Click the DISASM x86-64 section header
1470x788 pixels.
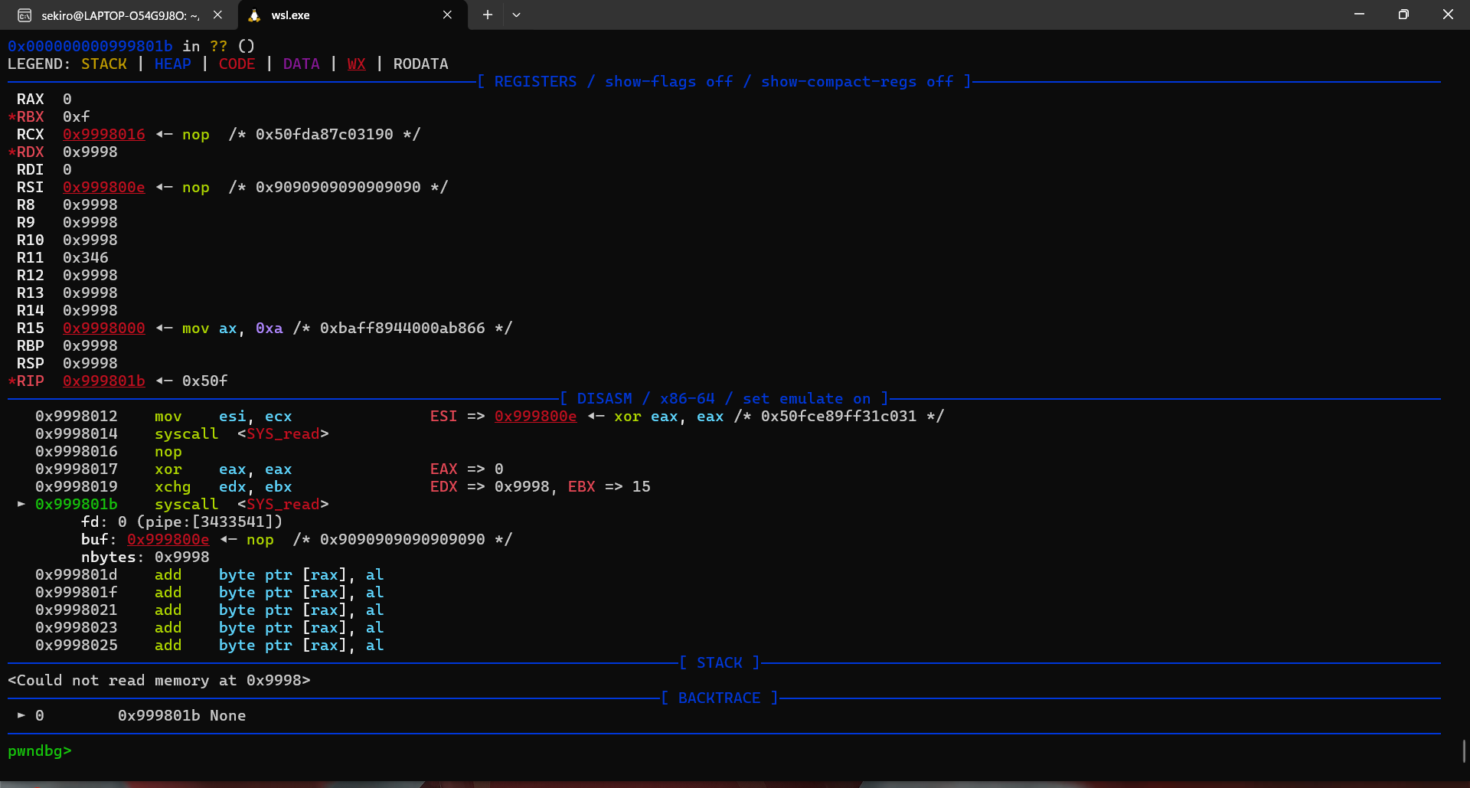pos(724,399)
